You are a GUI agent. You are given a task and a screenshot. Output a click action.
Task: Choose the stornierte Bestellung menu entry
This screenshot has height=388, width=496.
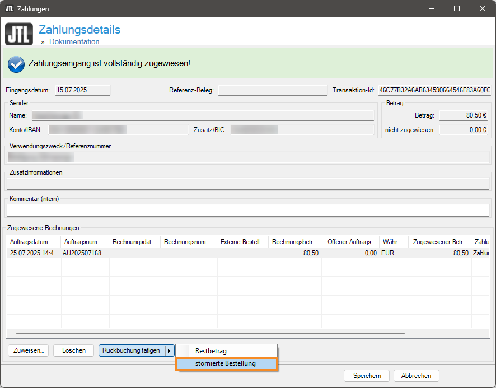click(x=226, y=364)
